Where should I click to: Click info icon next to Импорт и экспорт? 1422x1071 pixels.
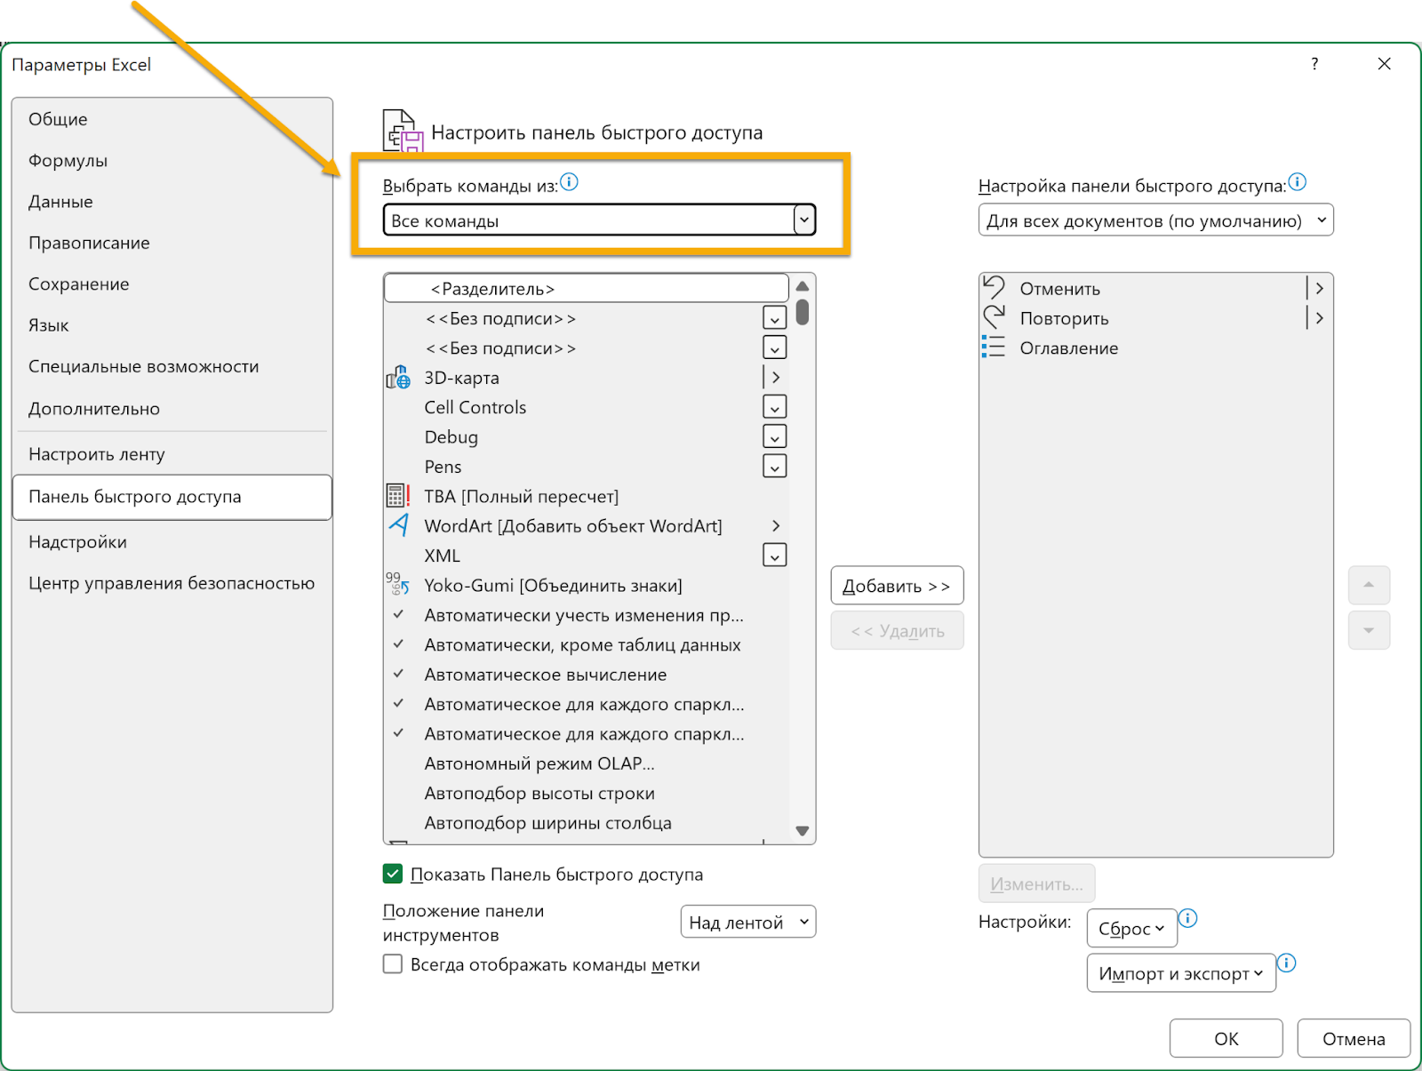1287,963
